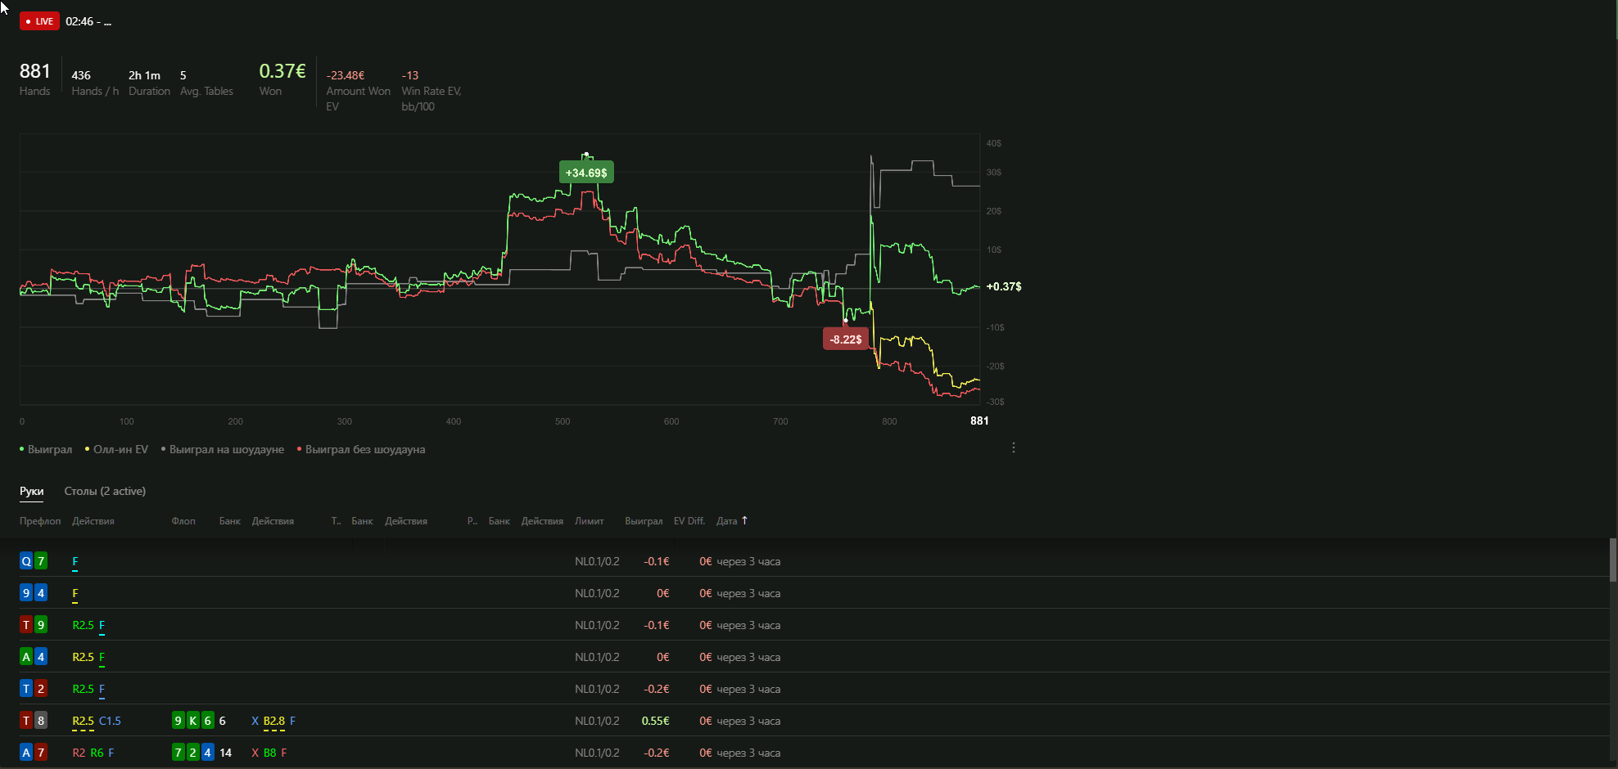This screenshot has height=769, width=1618.
Task: Click flop card 4 in A7 row
Action: click(208, 753)
